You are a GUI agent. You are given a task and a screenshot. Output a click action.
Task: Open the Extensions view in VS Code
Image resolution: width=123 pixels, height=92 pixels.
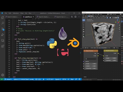click(x=3, y=46)
